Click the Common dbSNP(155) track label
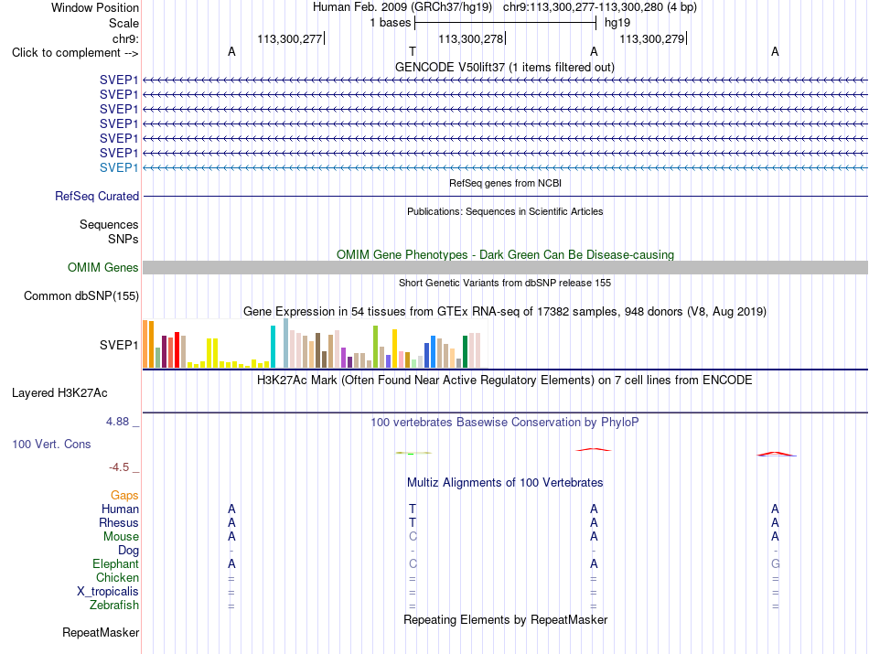Image resolution: width=869 pixels, height=654 pixels. click(81, 296)
